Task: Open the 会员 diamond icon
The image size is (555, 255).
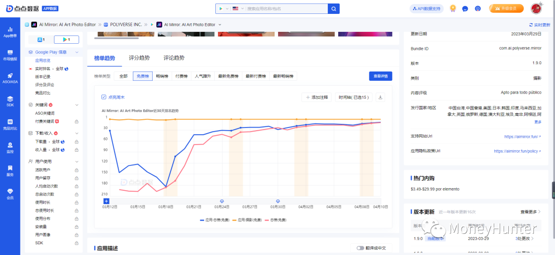Action: pos(10,193)
